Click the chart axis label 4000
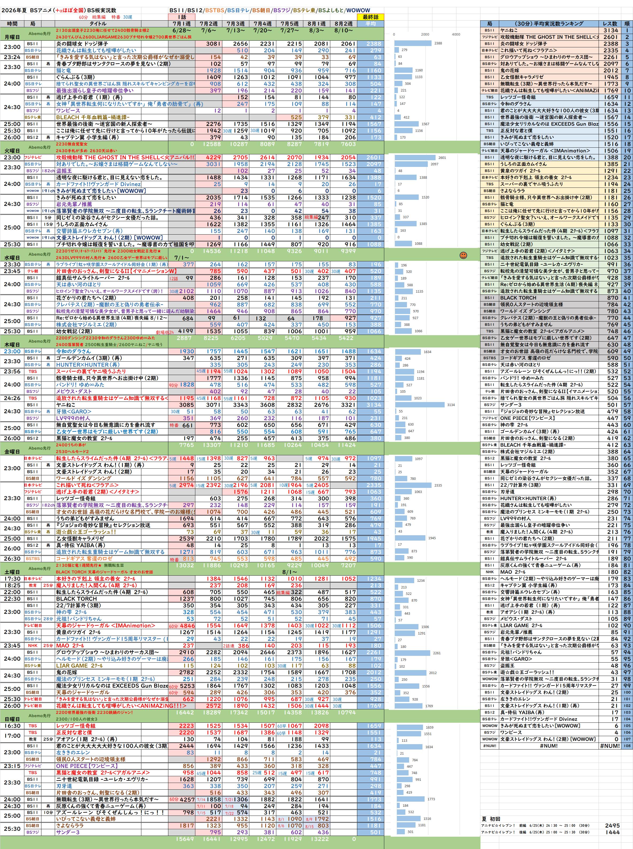Screen dimensions: 633x849 point(456,34)
